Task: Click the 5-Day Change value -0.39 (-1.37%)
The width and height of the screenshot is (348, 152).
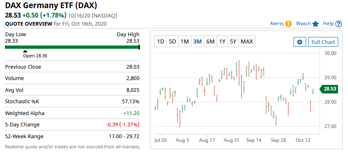Action: point(123,125)
